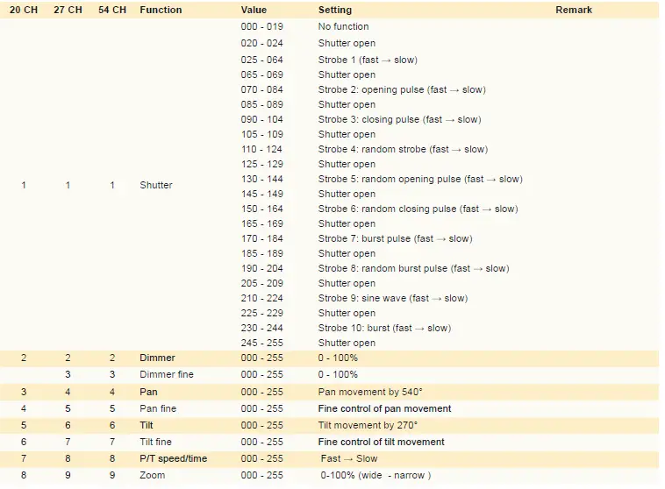Click the Value column header

(254, 10)
